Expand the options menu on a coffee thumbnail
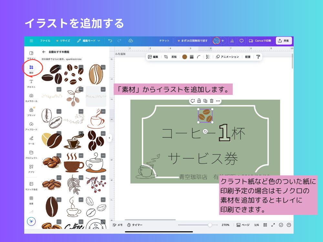Image resolution: width=323 pixels, height=242 pixels. coord(58,67)
